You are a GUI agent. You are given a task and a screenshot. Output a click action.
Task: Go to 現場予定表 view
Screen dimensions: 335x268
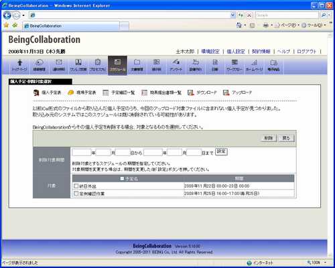[82, 92]
